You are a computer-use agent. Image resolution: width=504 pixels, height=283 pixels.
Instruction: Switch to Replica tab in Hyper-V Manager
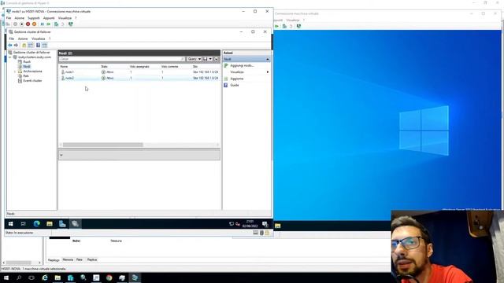click(x=92, y=259)
